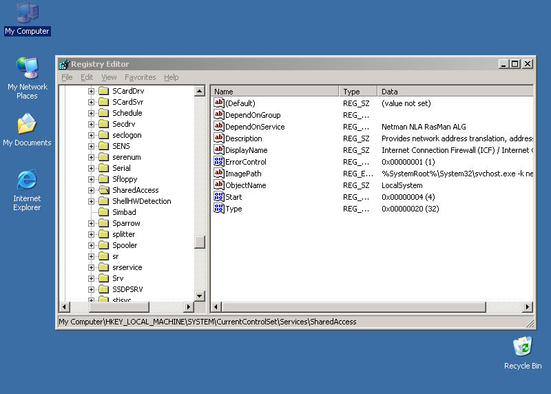Click the 0x00000004 (4) data cell
The height and width of the screenshot is (394, 551).
tap(408, 197)
